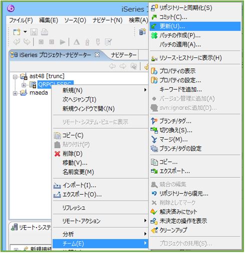
Task: Switch to the ナビゲーター tab
Action: pos(124,55)
